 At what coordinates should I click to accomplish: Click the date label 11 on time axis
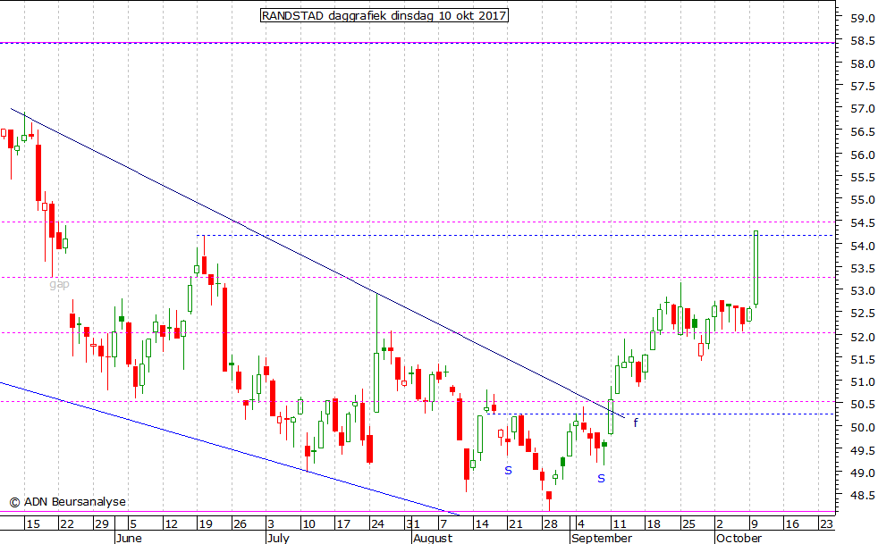pyautogui.click(x=619, y=524)
